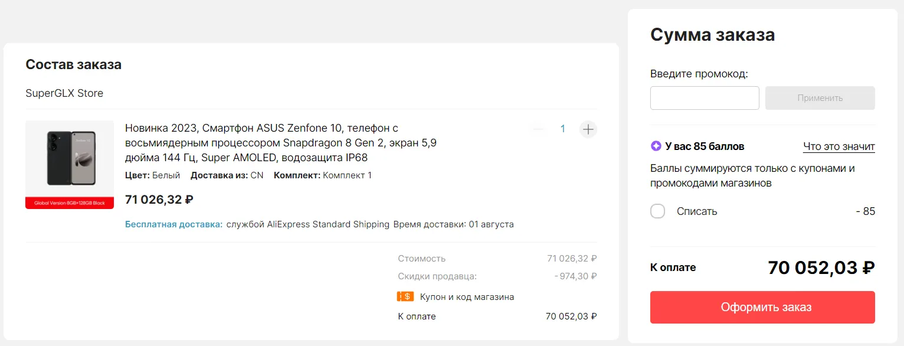Click the large 70 052,03 ₽ total
Viewport: 904px width, 346px height.
click(821, 268)
